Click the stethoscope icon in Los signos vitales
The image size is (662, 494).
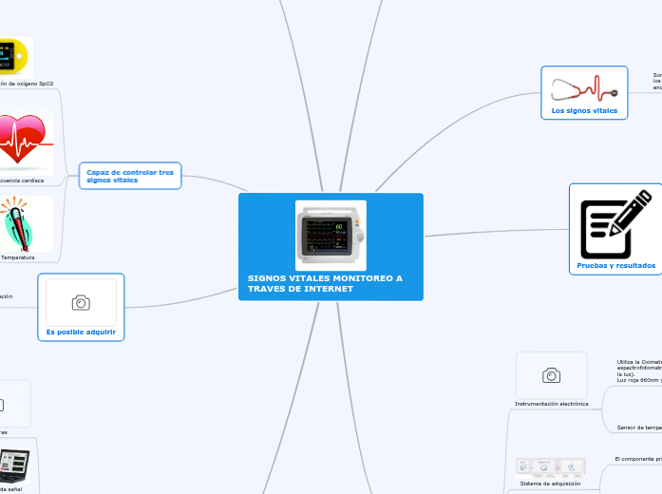coord(584,88)
